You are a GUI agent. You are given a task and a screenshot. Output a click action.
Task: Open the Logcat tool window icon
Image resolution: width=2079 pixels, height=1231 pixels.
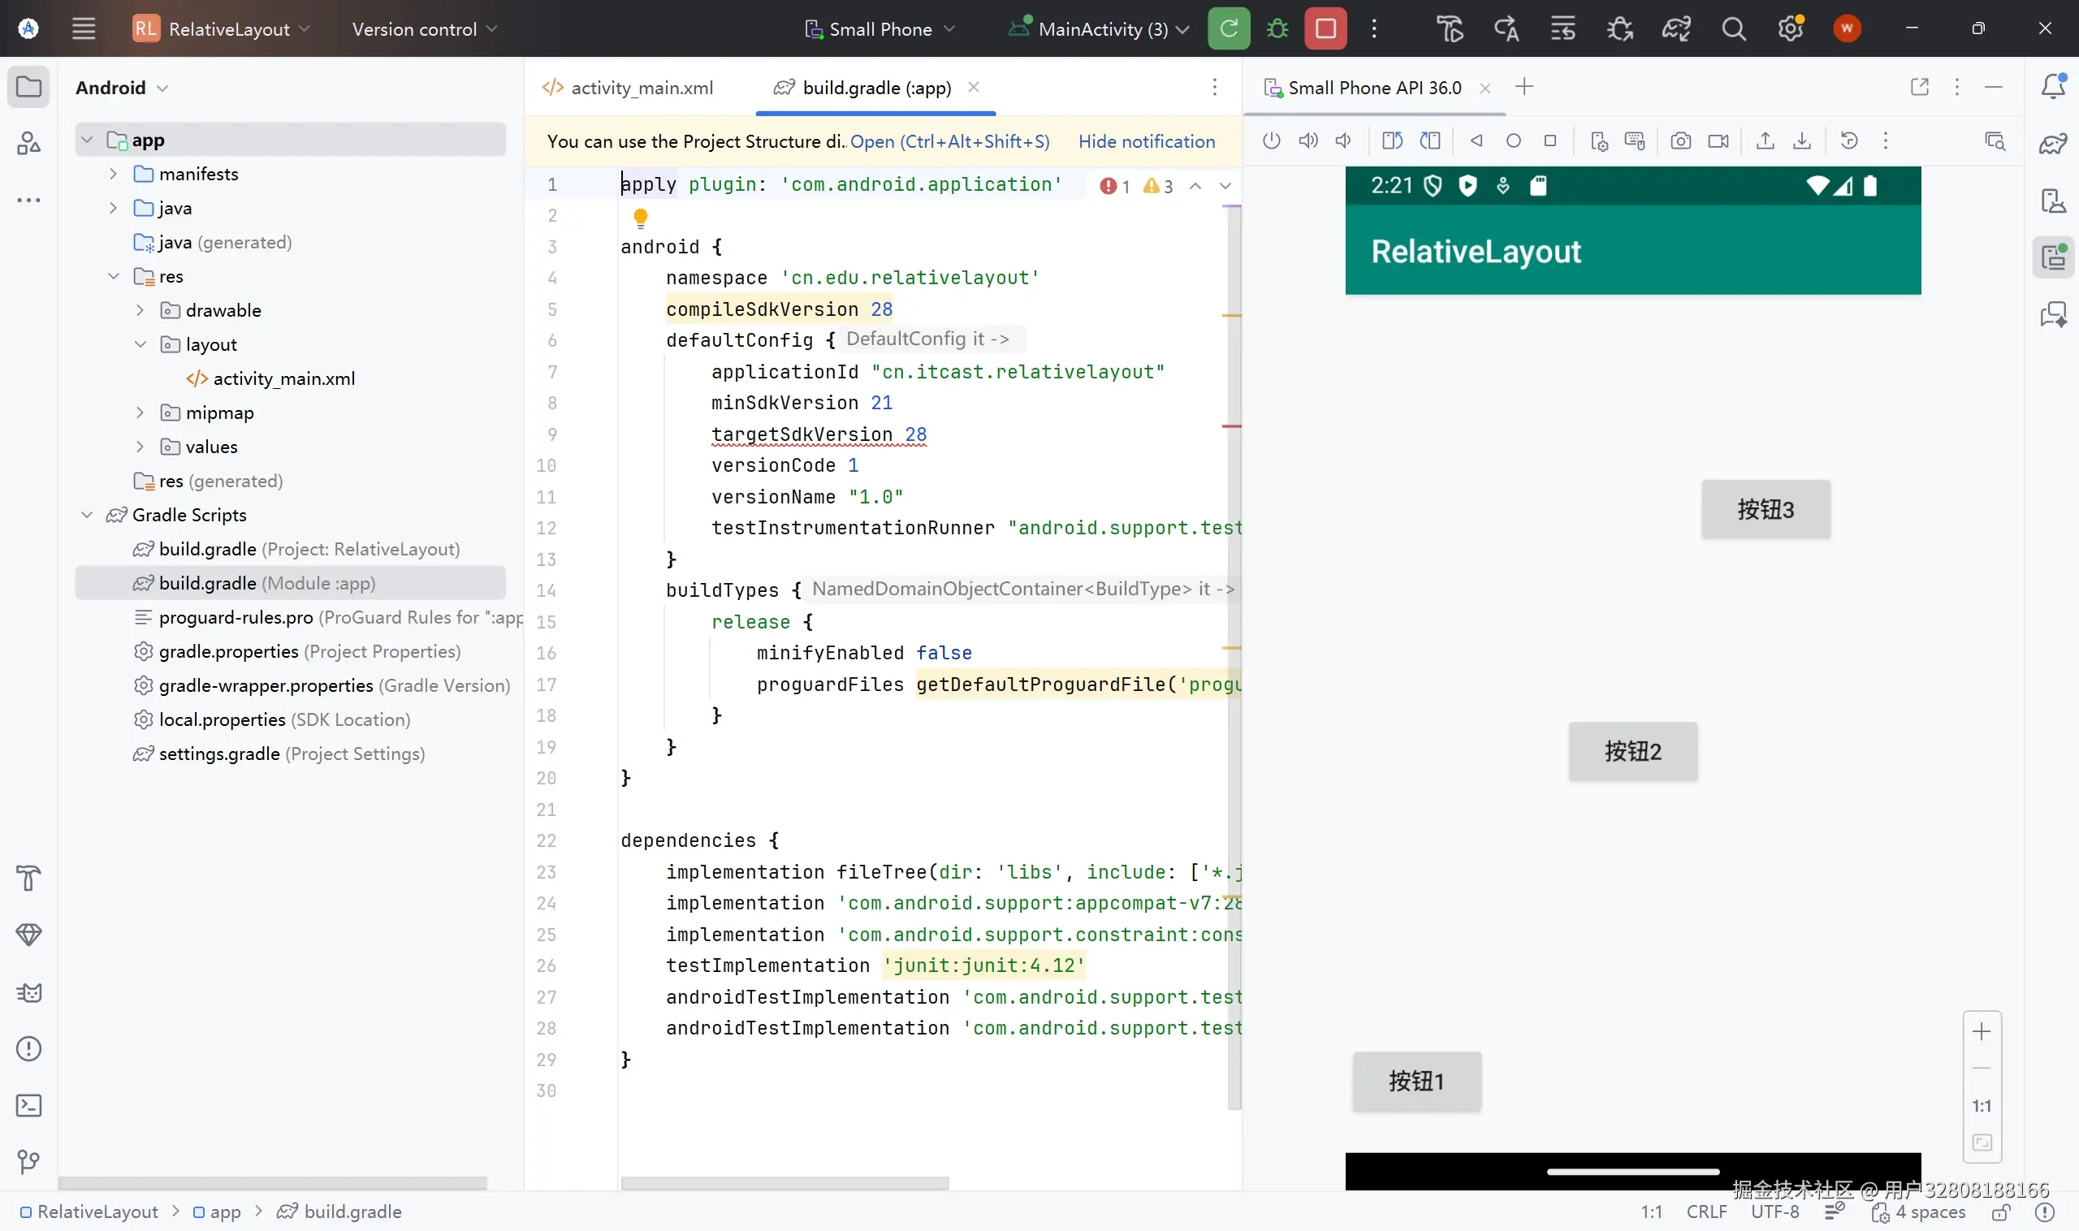29,992
